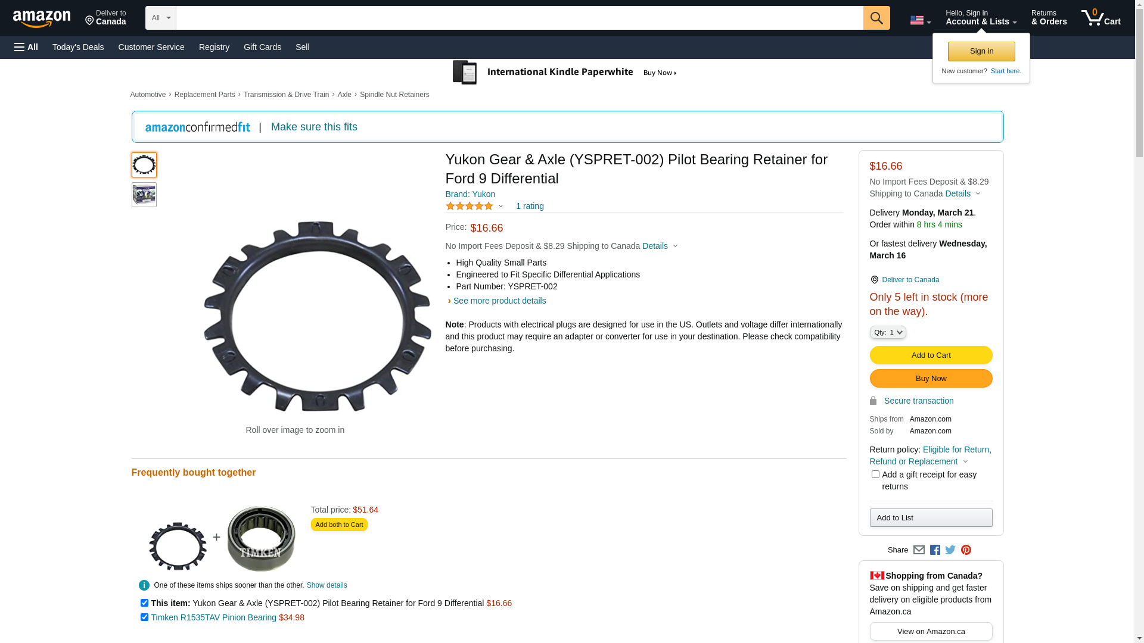The image size is (1144, 643).
Task: Share on Facebook icon
Action: 935,550
